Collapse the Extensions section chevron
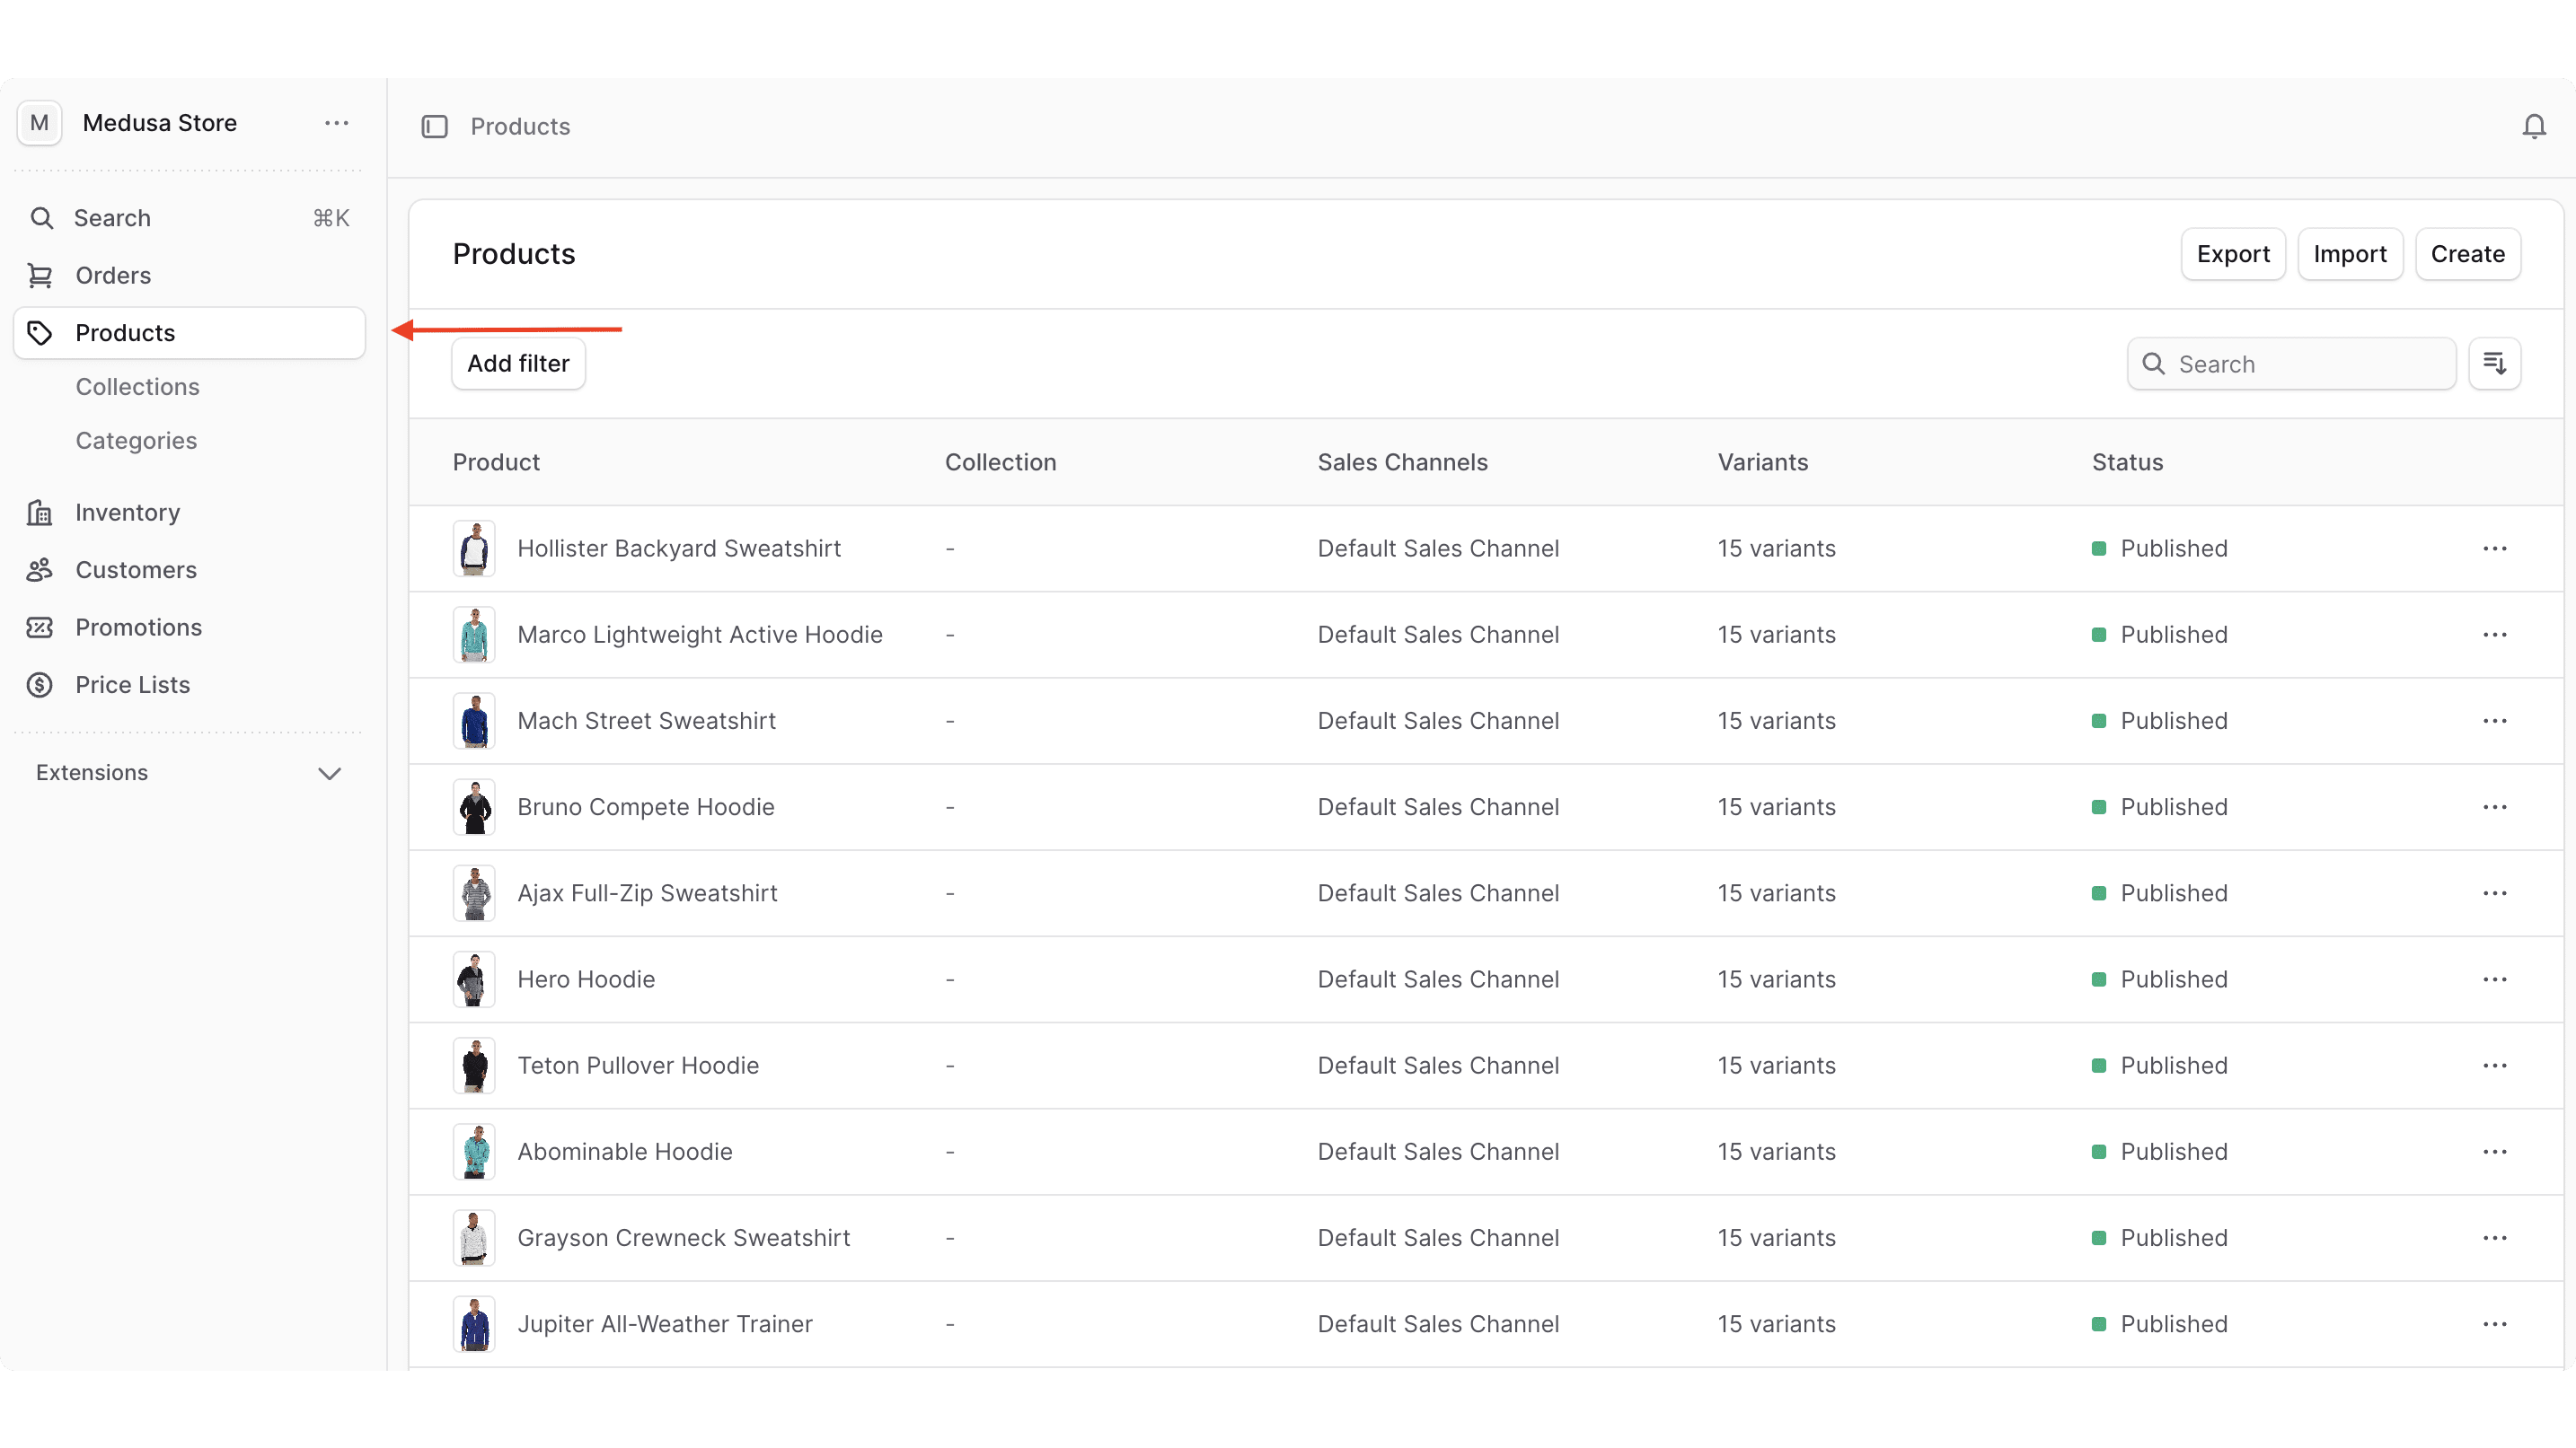The height and width of the screenshot is (1448, 2576). coord(329,771)
